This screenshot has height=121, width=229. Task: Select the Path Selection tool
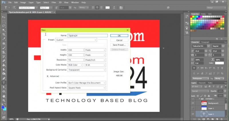(x=4, y=87)
